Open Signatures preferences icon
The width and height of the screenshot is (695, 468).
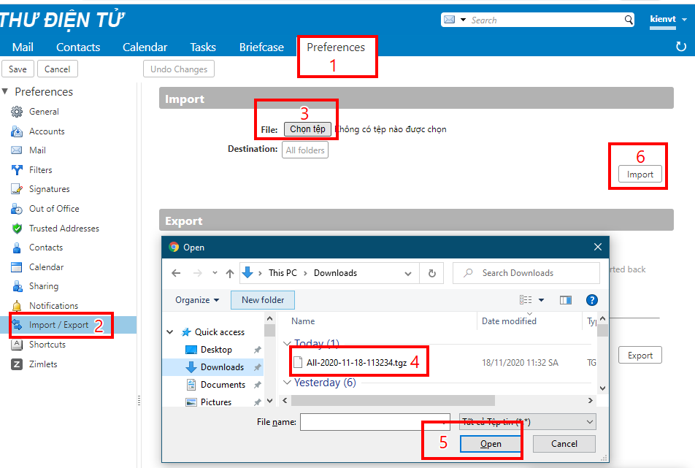pyautogui.click(x=17, y=189)
